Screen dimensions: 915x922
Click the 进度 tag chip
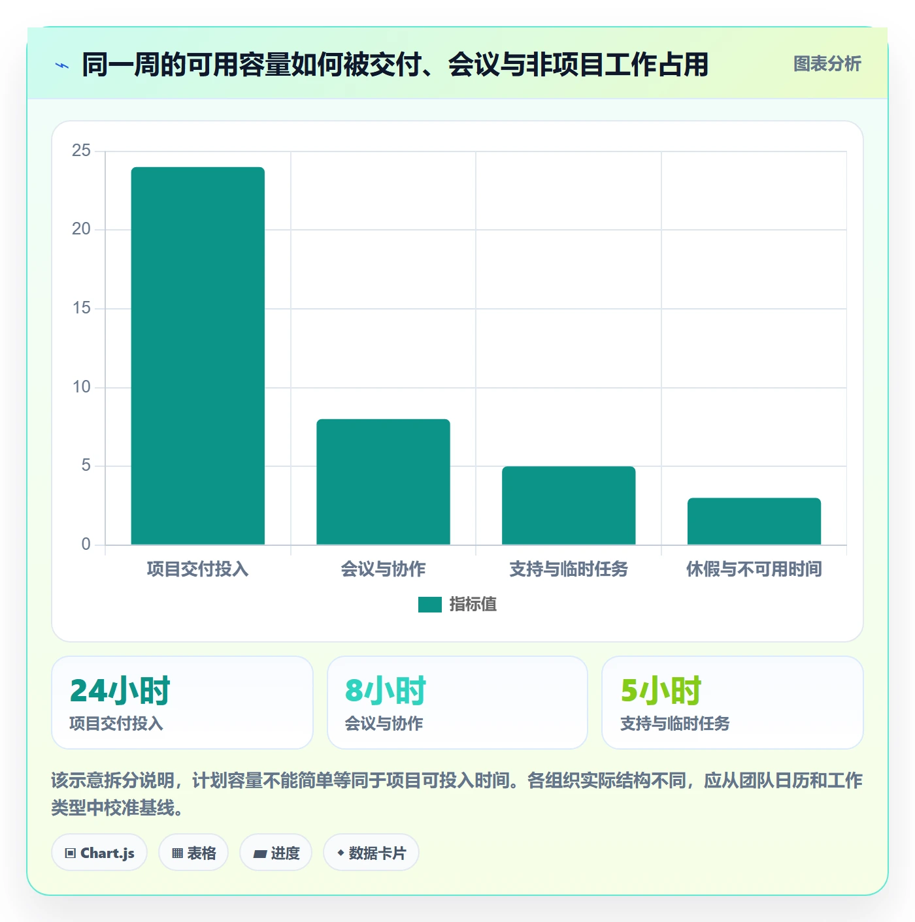coord(276,853)
